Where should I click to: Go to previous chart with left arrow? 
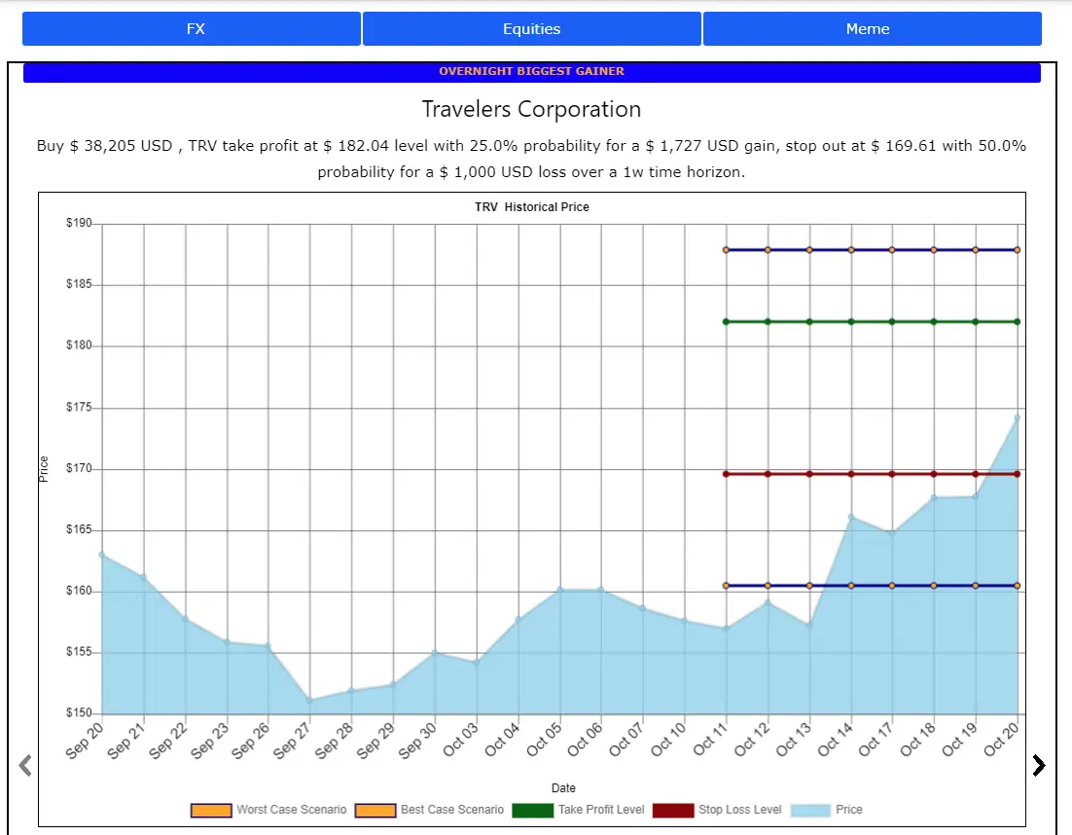tap(25, 765)
